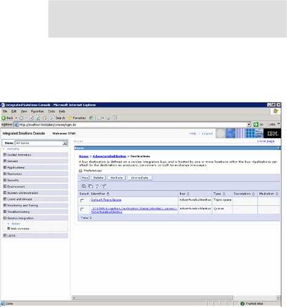Image resolution: width=287 pixels, height=307 pixels.
Task: Expand the UDDI navigation section
Action: click(5, 235)
